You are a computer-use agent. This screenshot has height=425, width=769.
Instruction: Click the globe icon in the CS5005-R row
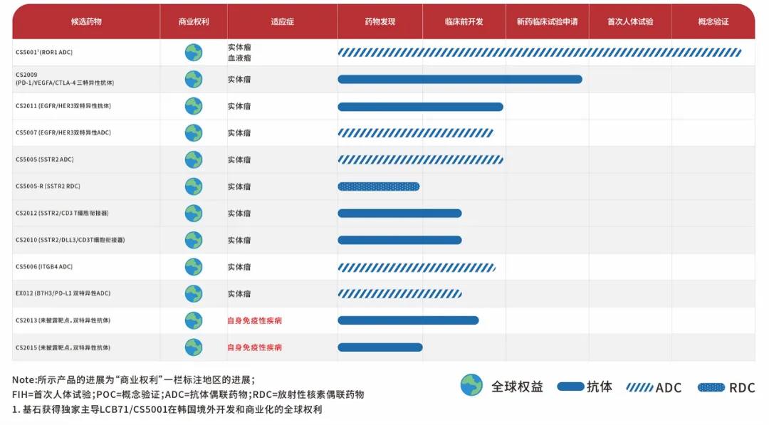pos(194,187)
